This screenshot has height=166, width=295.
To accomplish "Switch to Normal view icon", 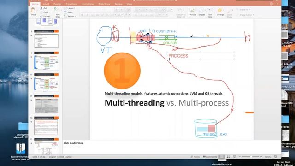I will [222, 157].
